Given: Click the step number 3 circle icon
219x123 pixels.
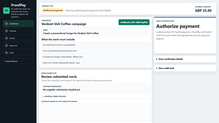Looking at the screenshot, I should (7, 38).
